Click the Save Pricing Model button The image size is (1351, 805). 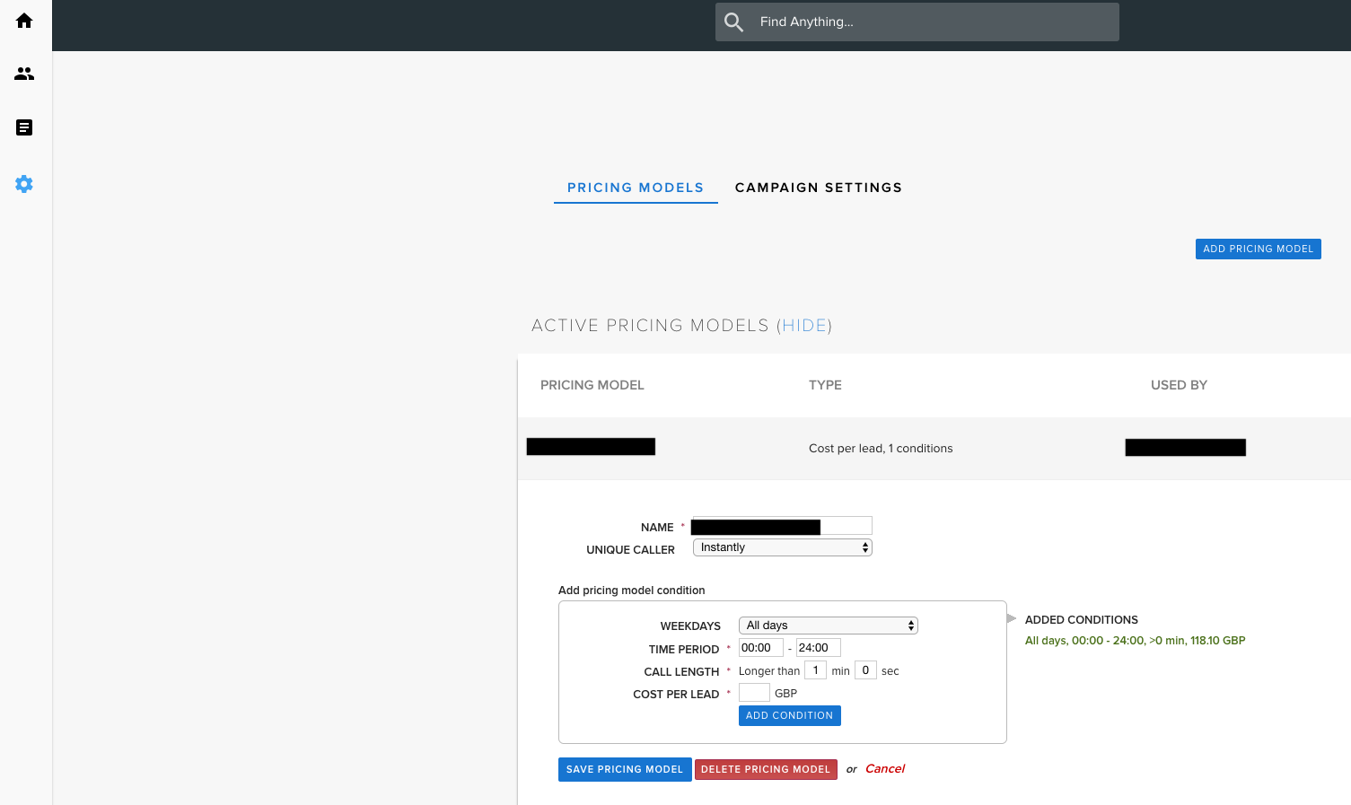point(625,769)
